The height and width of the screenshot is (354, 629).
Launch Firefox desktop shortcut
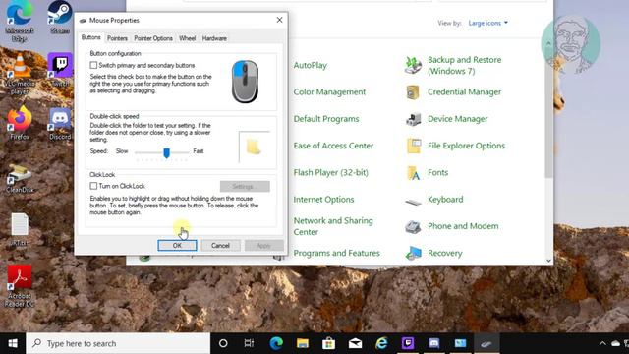(20, 122)
